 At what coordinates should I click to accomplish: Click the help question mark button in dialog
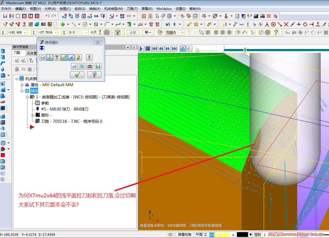pos(94,75)
